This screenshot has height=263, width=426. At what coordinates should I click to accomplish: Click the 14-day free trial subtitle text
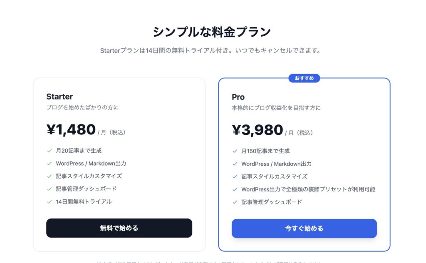[x=213, y=51]
